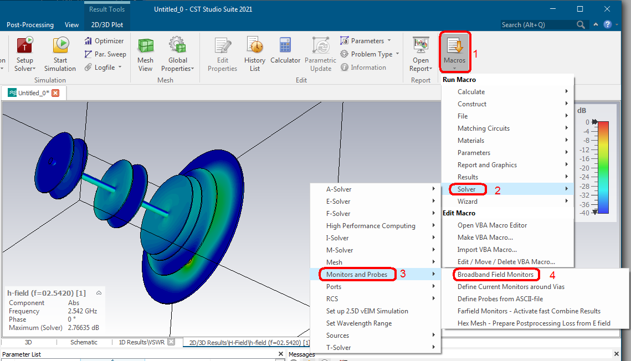Open the Calculate macro submenu
The height and width of the screenshot is (361, 631).
508,92
